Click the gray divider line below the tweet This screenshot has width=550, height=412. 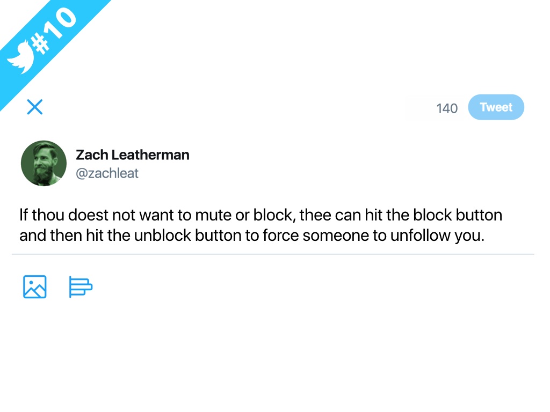[x=273, y=254]
